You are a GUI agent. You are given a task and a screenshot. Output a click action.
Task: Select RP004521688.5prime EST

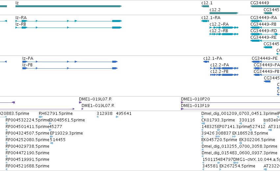click(7, 169)
